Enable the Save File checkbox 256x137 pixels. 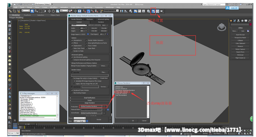tap(72, 72)
